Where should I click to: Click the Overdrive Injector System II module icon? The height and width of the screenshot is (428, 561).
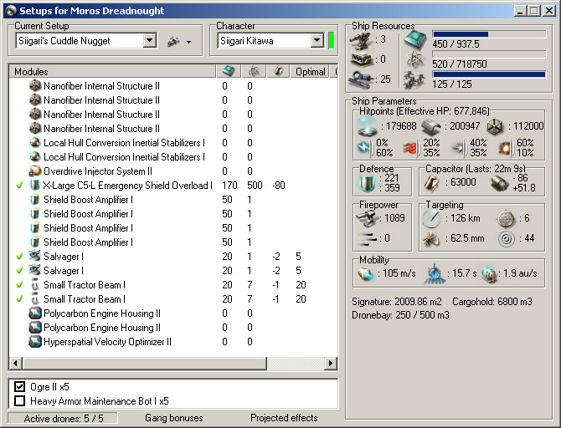coord(35,171)
